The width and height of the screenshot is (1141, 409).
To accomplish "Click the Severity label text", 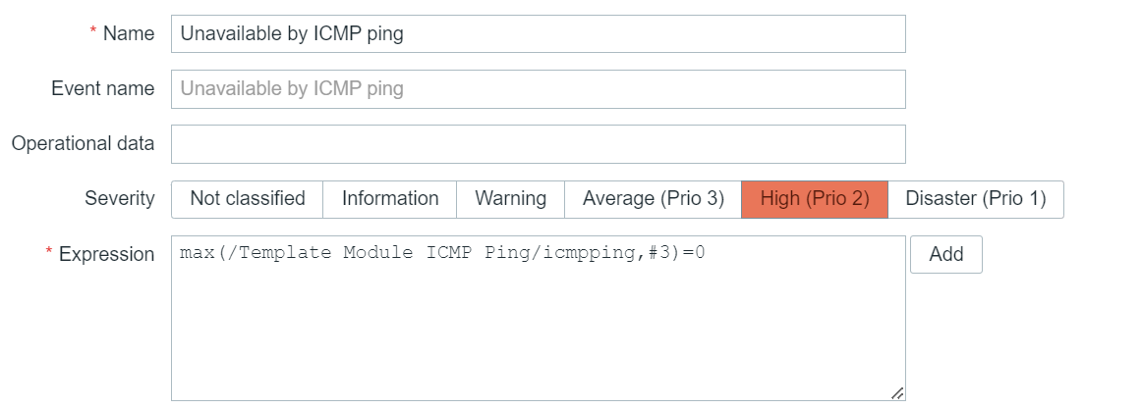I will [119, 199].
